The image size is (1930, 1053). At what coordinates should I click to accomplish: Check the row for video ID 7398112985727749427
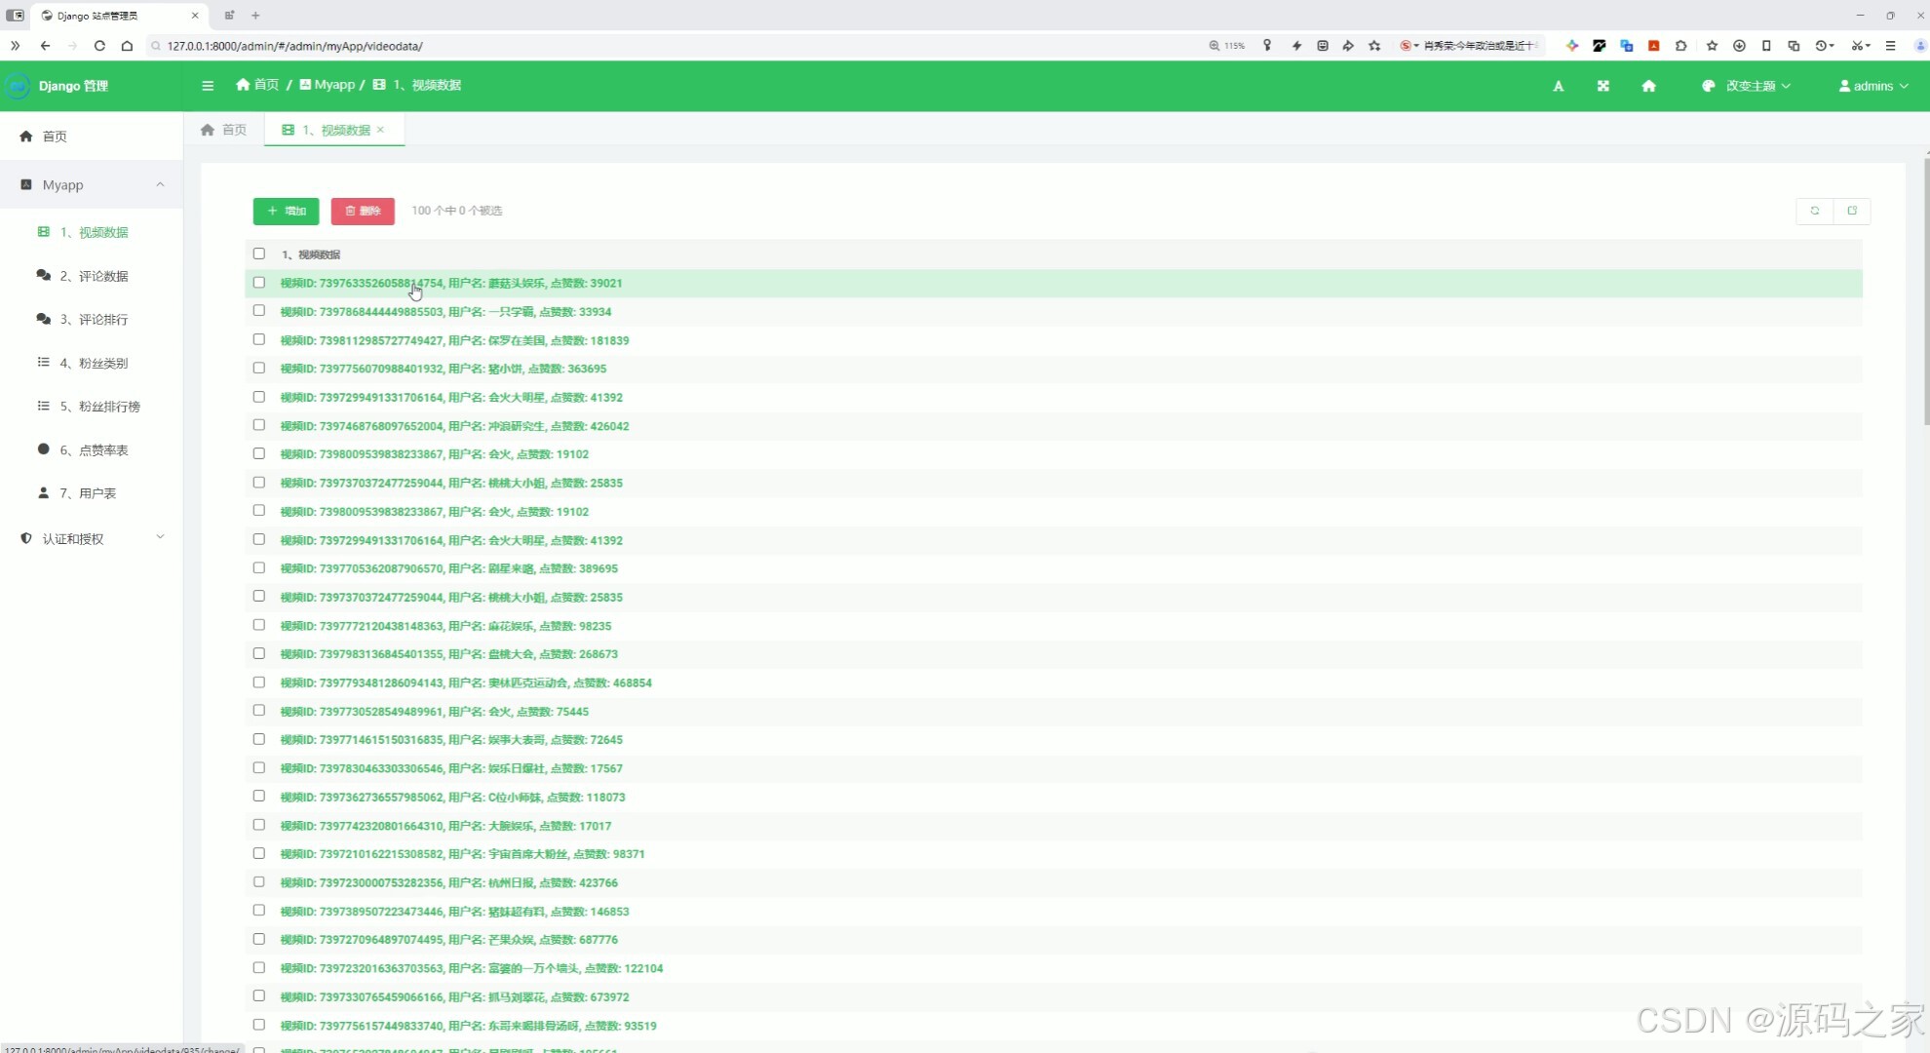[x=259, y=339]
